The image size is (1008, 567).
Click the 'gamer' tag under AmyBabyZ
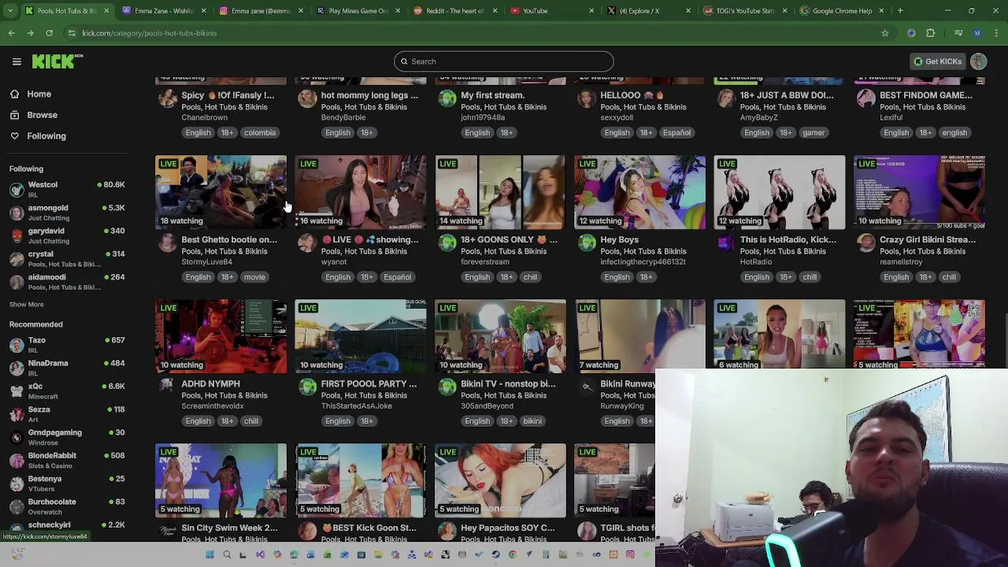(813, 132)
